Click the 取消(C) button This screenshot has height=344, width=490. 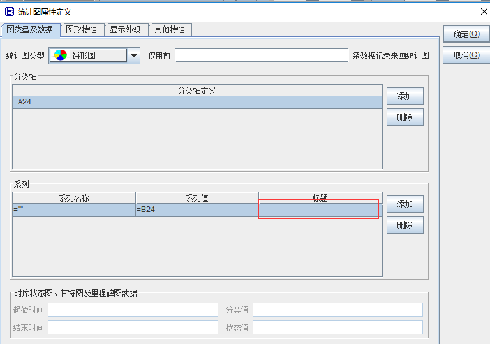466,55
